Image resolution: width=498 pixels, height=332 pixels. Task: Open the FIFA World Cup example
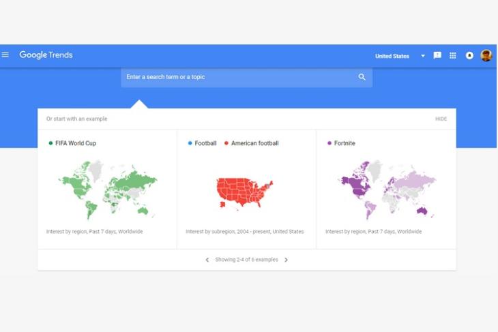coord(76,143)
